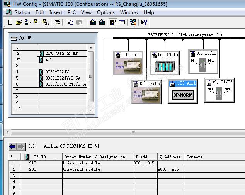Viewport: 245px width, 195px height.
Task: Open the PLC menu
Action: coord(71,12)
